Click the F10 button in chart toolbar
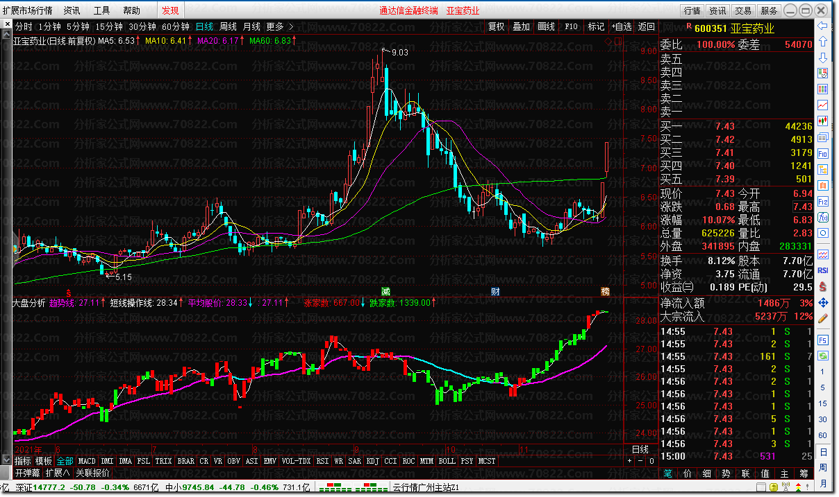Viewport: 839px width, 497px height. [x=571, y=26]
